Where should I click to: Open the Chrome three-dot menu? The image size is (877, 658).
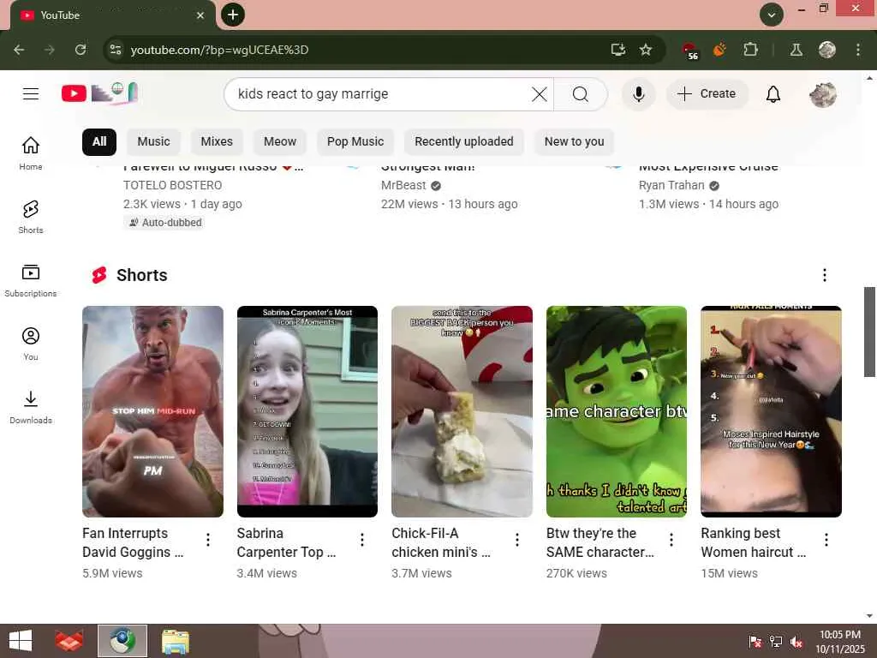(x=858, y=50)
